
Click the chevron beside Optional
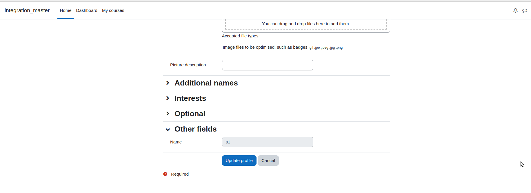pyautogui.click(x=168, y=114)
